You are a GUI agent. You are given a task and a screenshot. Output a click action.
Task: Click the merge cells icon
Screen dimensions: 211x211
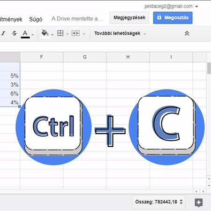pyautogui.click(x=75, y=33)
